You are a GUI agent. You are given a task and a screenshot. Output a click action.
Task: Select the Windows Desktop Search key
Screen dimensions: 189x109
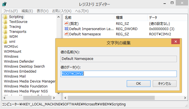[24, 67]
